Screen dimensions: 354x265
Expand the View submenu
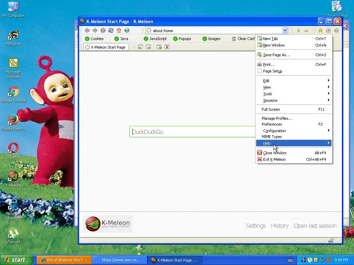294,87
